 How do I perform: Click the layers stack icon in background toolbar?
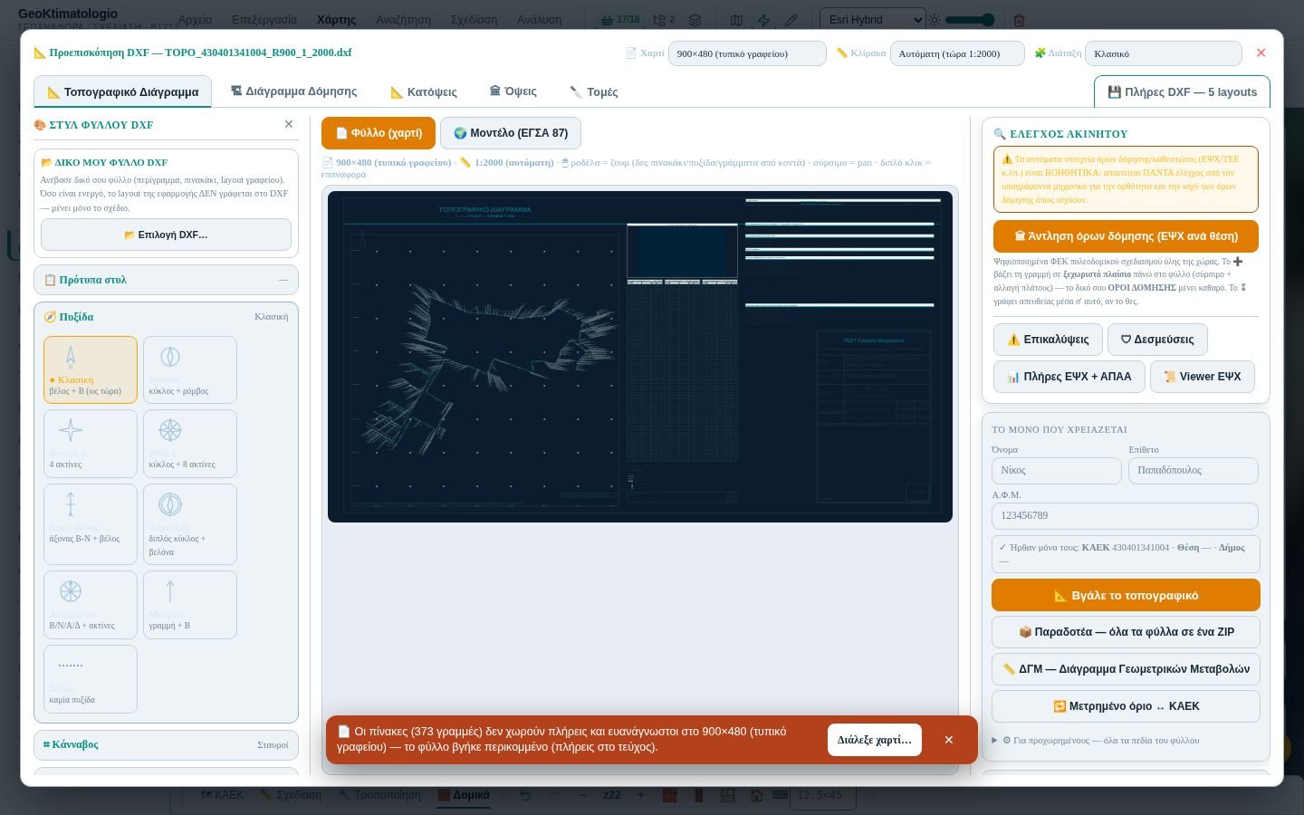695,20
